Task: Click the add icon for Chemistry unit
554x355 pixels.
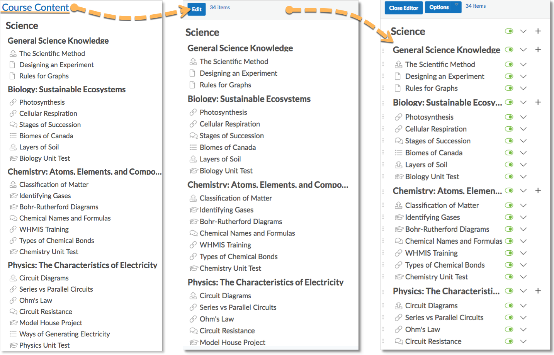Action: pyautogui.click(x=538, y=191)
